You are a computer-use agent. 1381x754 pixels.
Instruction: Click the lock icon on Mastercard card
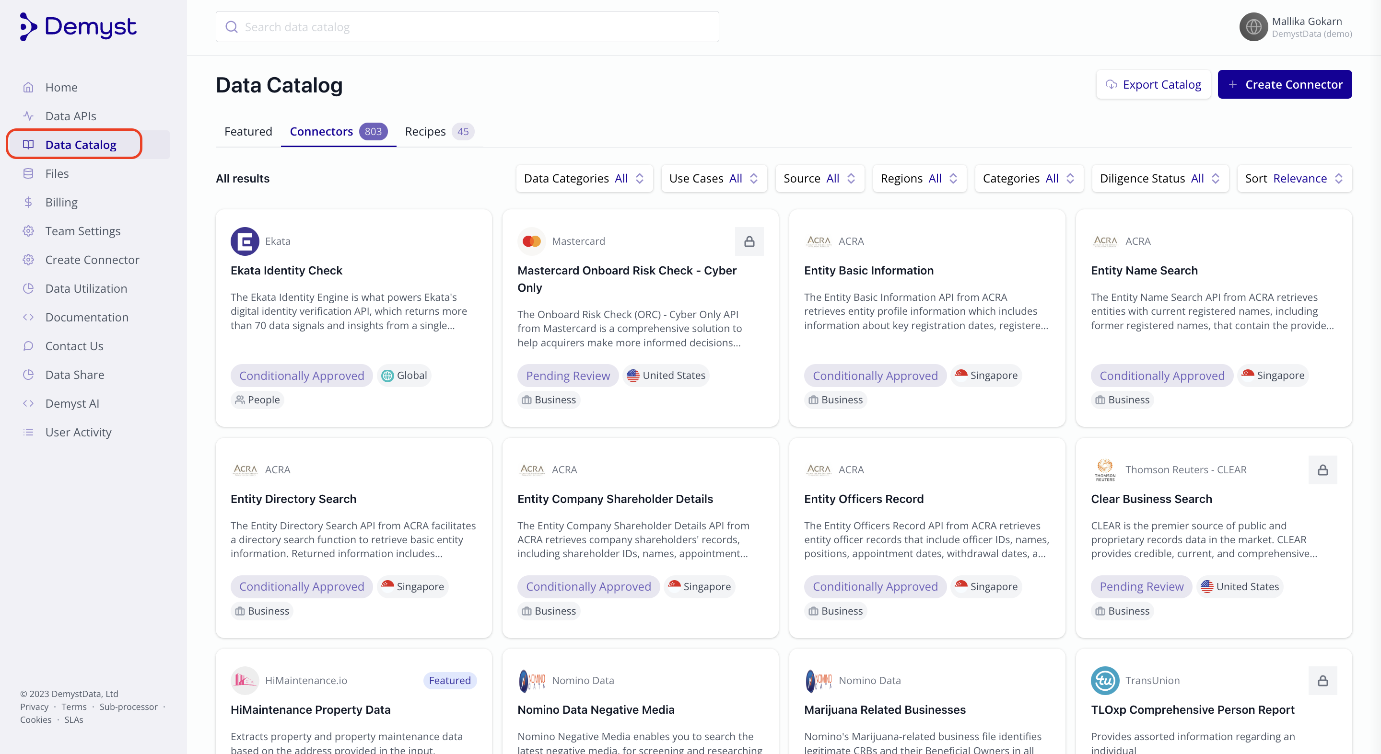tap(749, 241)
